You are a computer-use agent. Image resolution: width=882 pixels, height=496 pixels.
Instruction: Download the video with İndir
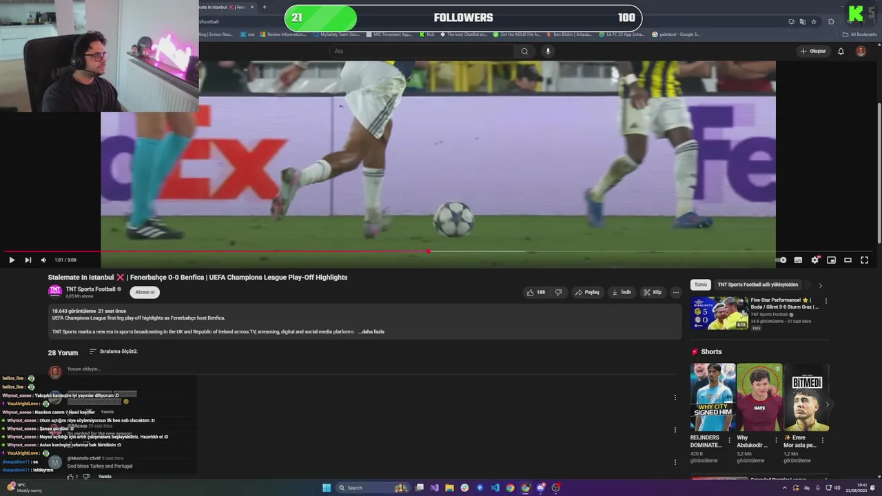[x=622, y=292]
